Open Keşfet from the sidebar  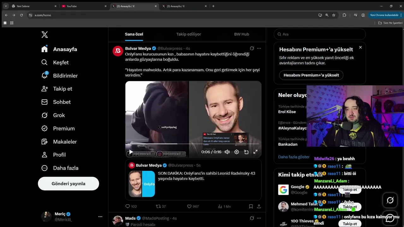(55, 62)
